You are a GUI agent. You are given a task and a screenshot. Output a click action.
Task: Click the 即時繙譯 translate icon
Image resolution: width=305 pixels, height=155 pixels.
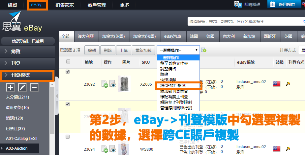click(x=238, y=5)
